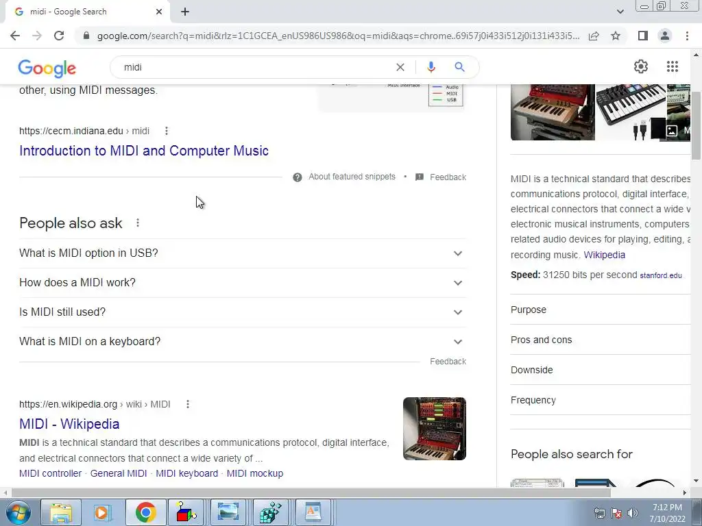Start search by voice microphone
Image resolution: width=702 pixels, height=526 pixels.
431,67
